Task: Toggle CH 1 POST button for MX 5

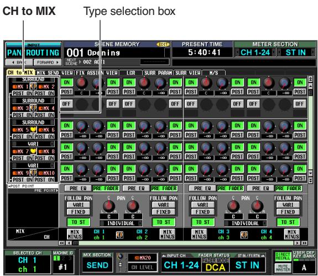Action: (x=67, y=135)
